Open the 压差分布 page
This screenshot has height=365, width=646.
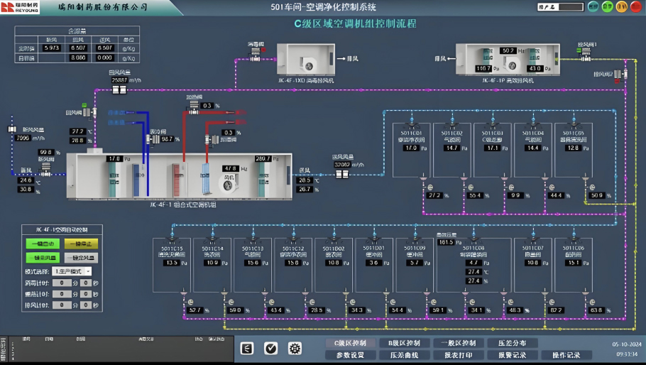tap(512, 343)
